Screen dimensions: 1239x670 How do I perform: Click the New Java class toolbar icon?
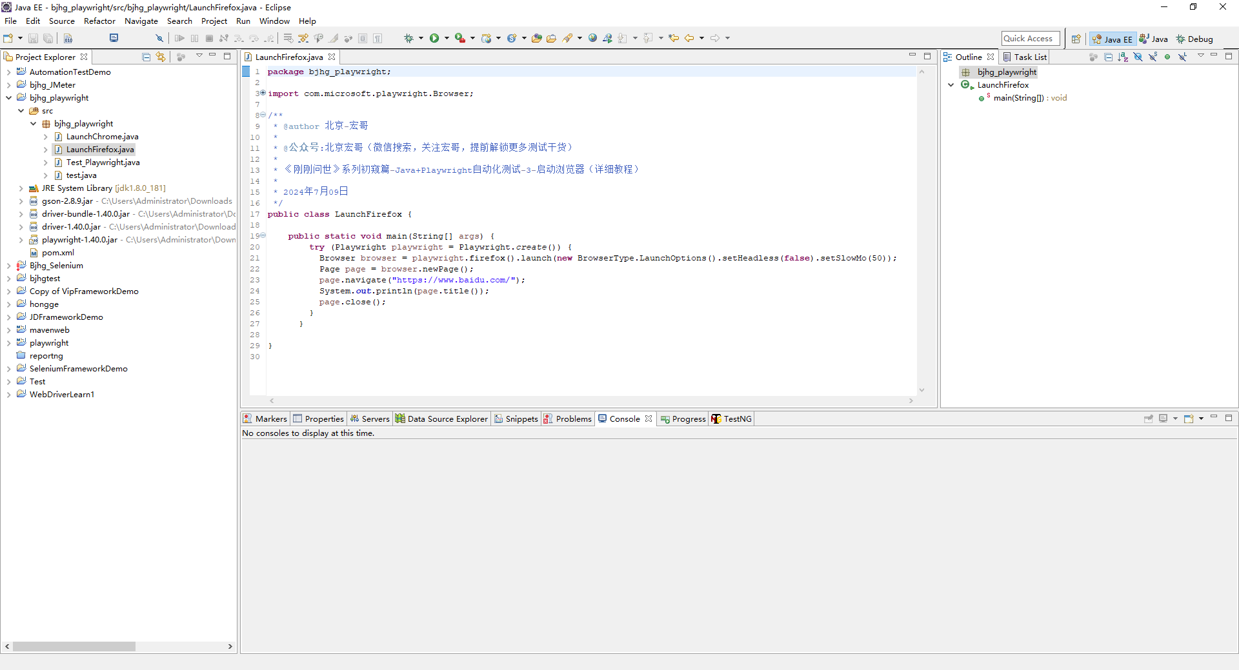[x=512, y=39]
